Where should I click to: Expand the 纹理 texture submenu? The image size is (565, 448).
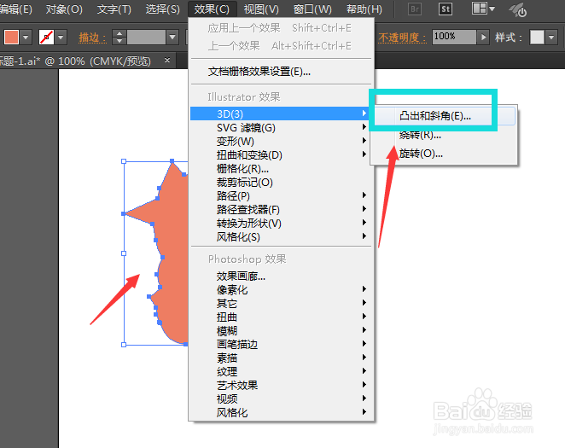pos(281,372)
